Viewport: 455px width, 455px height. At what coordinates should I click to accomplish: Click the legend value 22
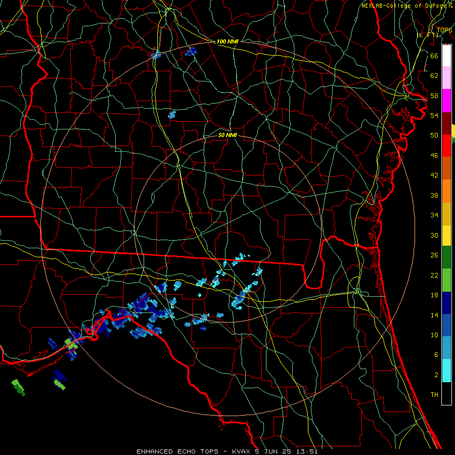[x=434, y=275]
